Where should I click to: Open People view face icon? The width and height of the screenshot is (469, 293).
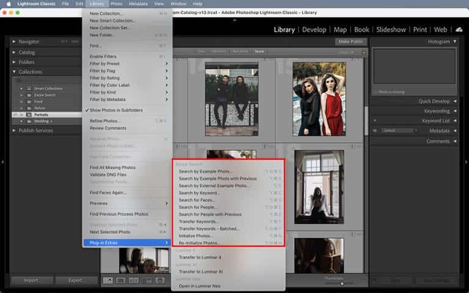click(160, 280)
